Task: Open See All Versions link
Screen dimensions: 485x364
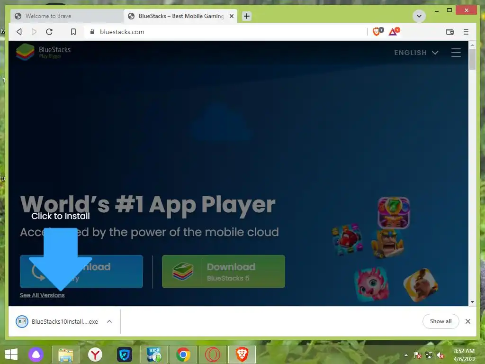Action: point(42,295)
